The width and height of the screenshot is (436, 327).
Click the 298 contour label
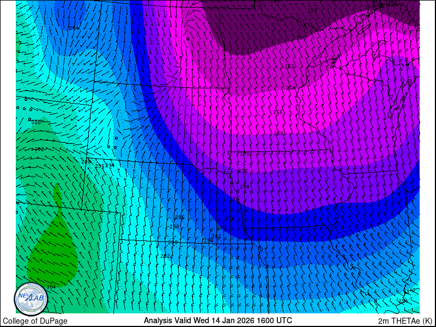(86, 161)
